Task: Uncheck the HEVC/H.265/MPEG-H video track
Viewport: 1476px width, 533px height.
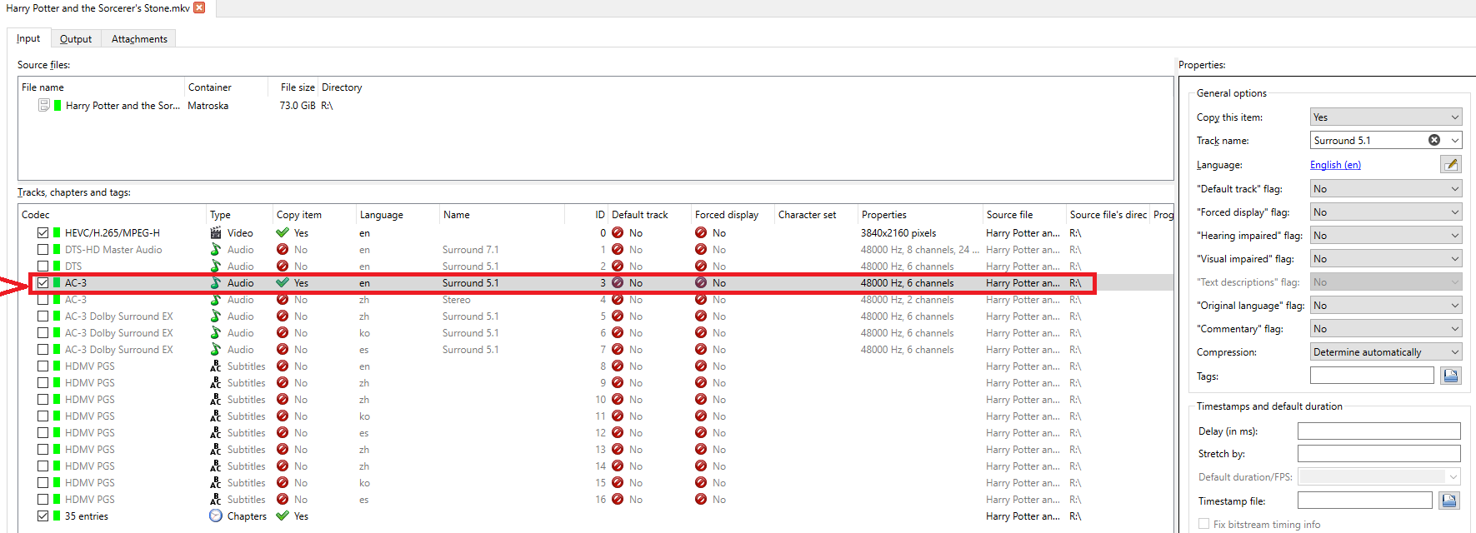Action: [43, 233]
